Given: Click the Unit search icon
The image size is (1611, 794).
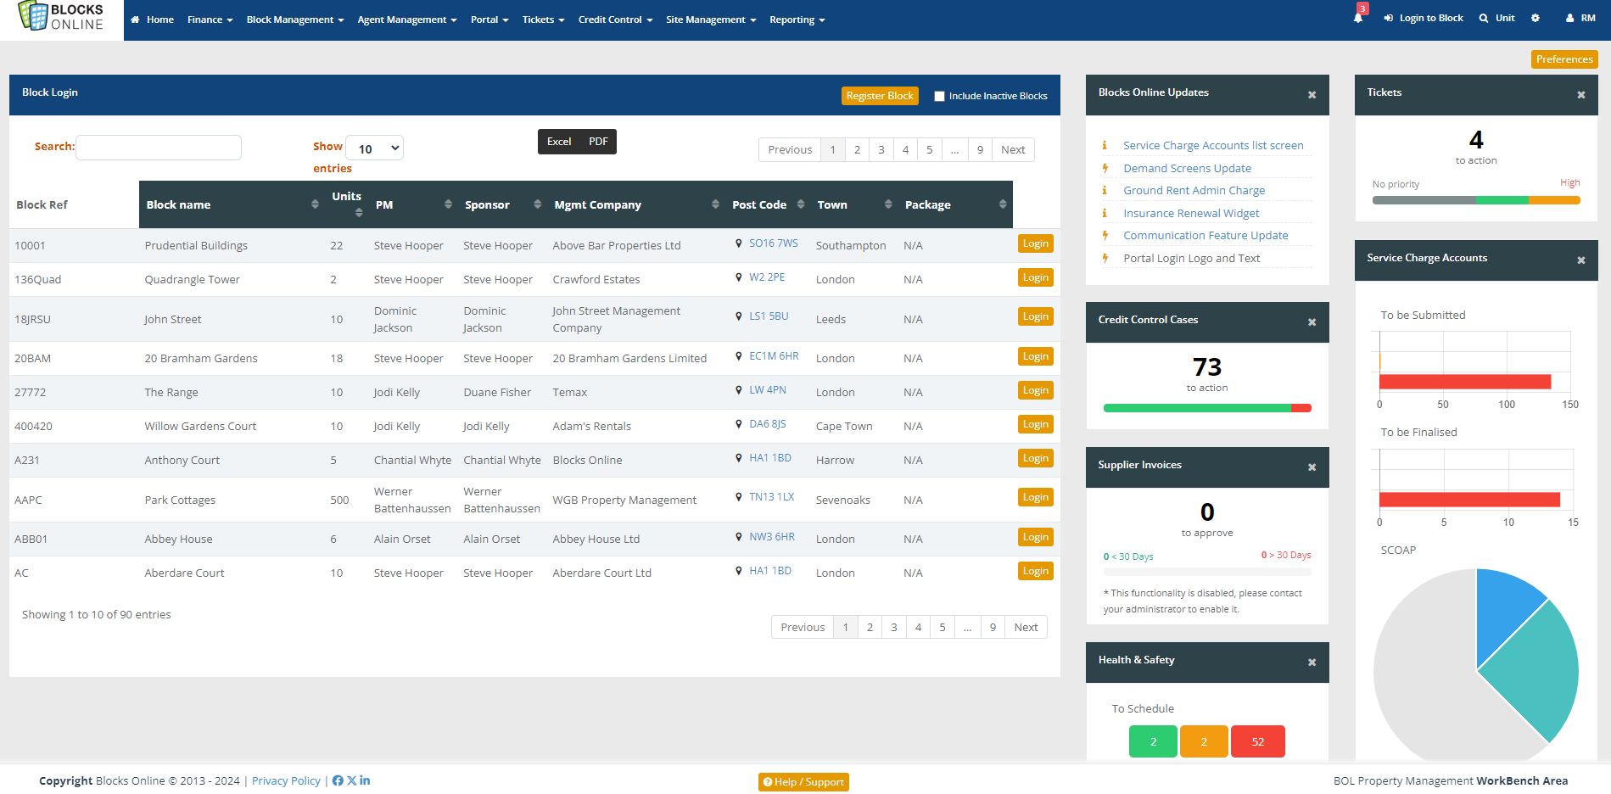Looking at the screenshot, I should pyautogui.click(x=1484, y=18).
